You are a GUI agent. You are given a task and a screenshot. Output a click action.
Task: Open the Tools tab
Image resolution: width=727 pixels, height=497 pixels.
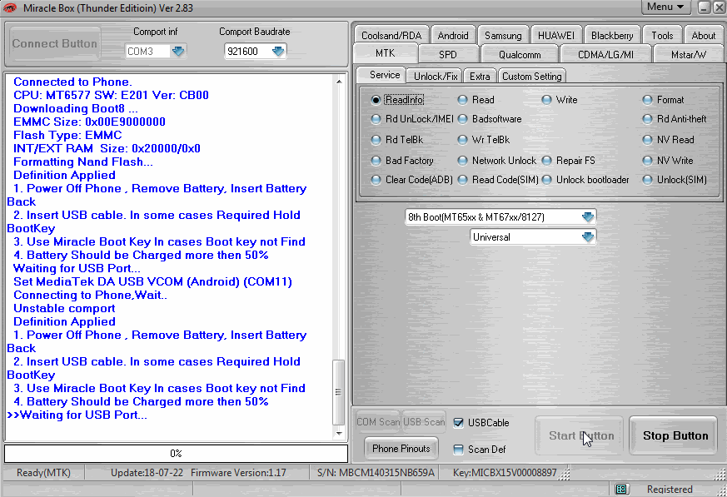tap(662, 35)
